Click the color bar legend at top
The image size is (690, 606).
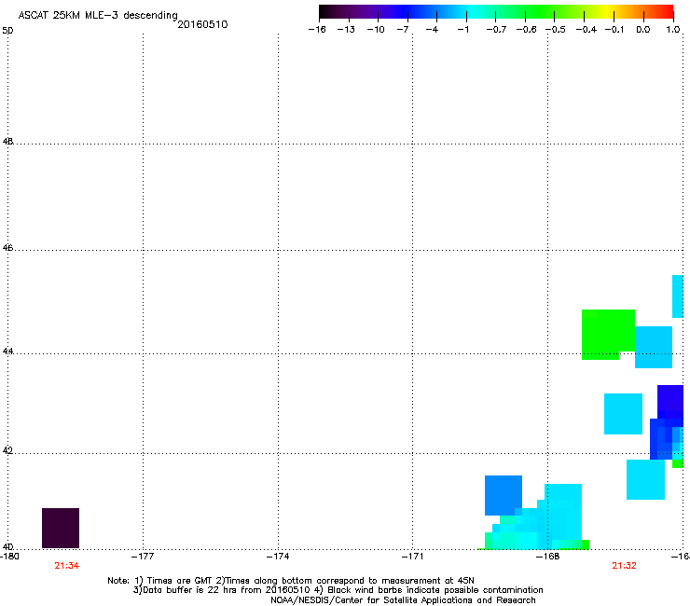pos(496,12)
